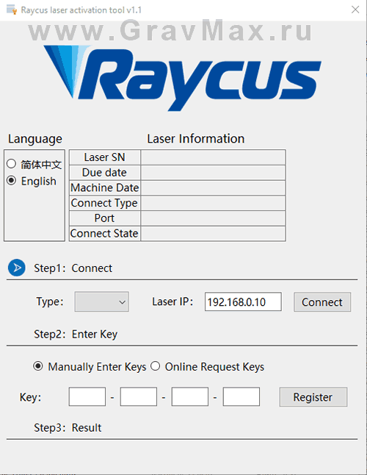The height and width of the screenshot is (475, 367).
Task: Click the Type: label
Action: pos(50,301)
